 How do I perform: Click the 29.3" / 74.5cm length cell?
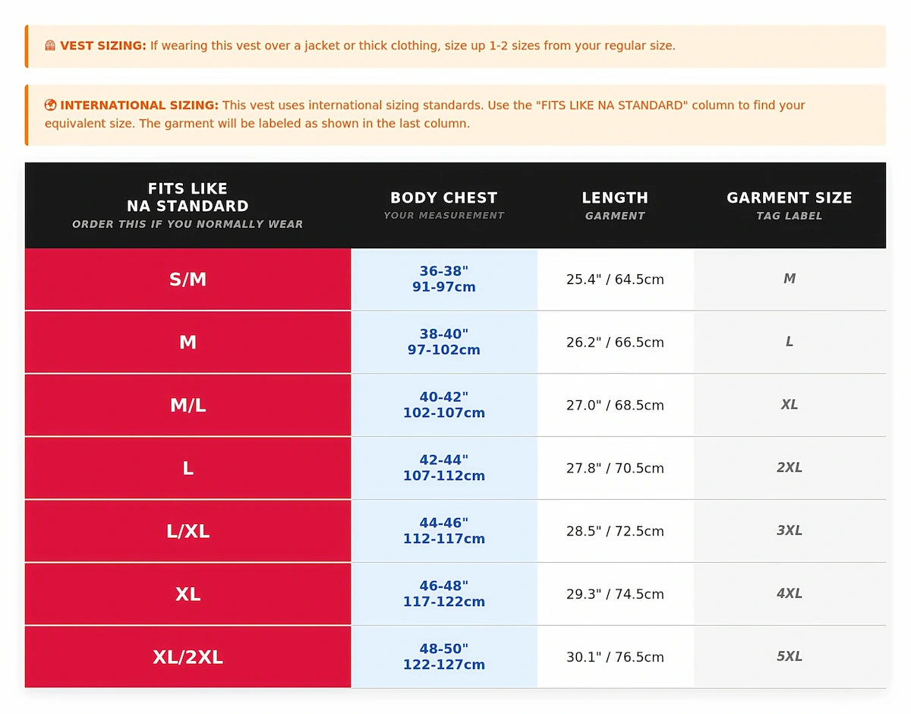pos(615,594)
